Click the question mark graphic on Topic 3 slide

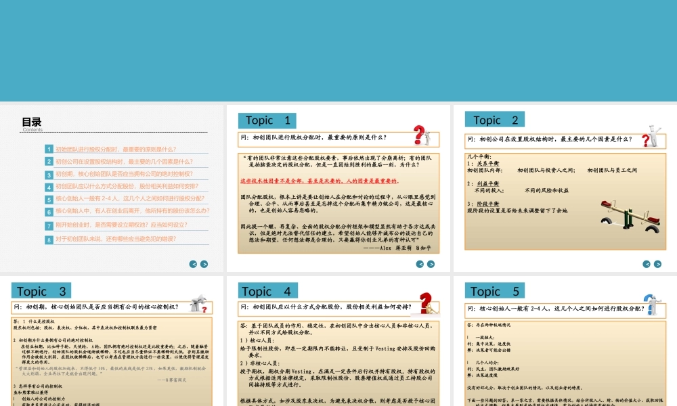198,304
